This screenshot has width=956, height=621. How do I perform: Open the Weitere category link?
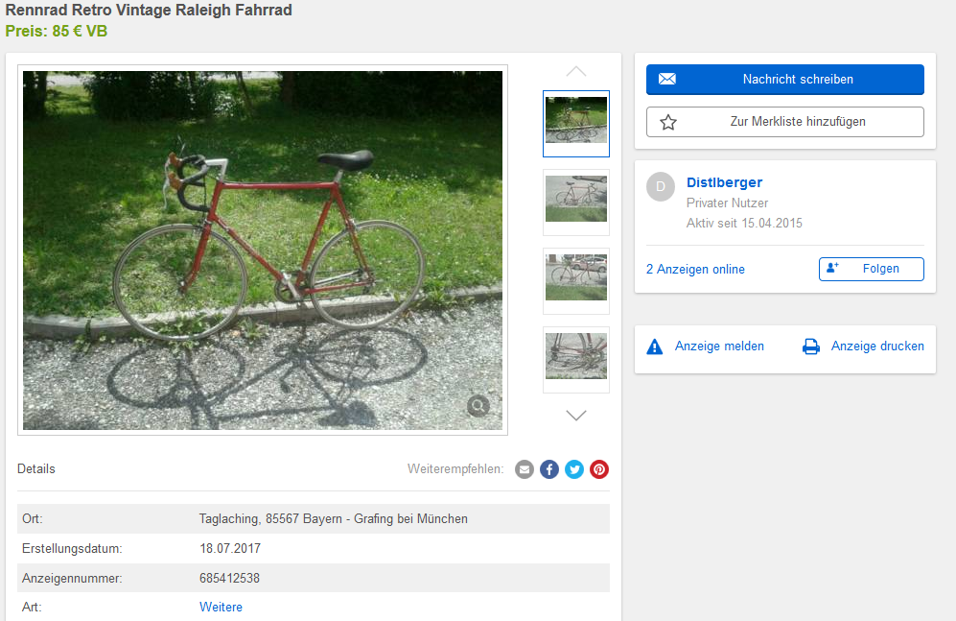point(221,607)
